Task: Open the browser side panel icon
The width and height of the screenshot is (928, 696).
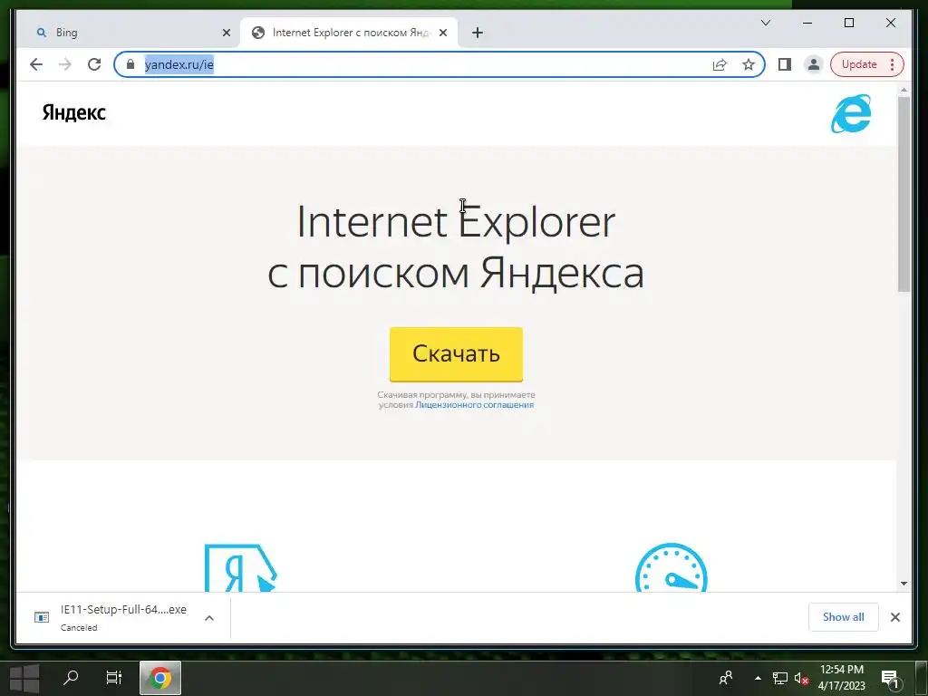Action: (785, 64)
